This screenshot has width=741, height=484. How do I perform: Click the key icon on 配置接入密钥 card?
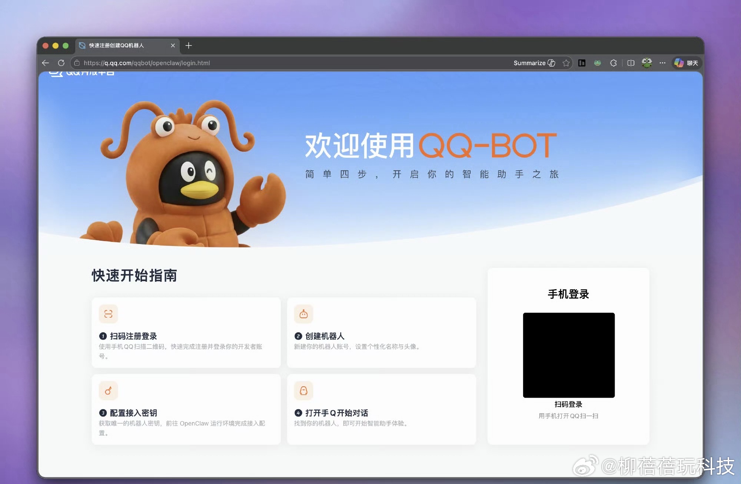[108, 391]
